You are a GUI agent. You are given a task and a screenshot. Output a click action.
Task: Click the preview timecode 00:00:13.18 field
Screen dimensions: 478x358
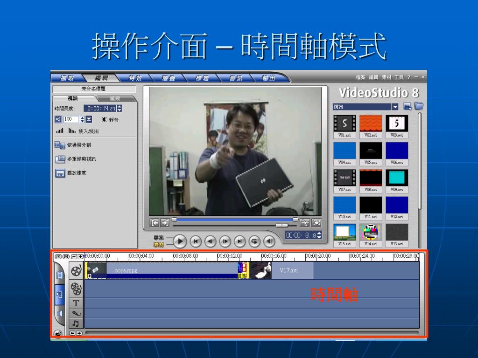301,235
